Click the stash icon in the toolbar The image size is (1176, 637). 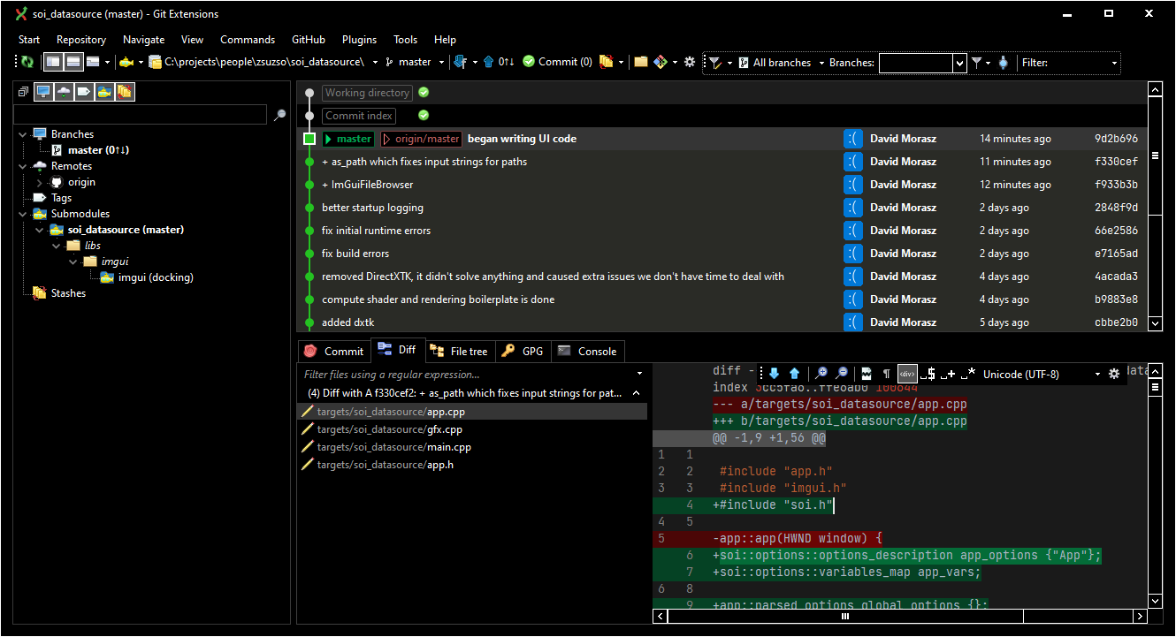pyautogui.click(x=607, y=62)
